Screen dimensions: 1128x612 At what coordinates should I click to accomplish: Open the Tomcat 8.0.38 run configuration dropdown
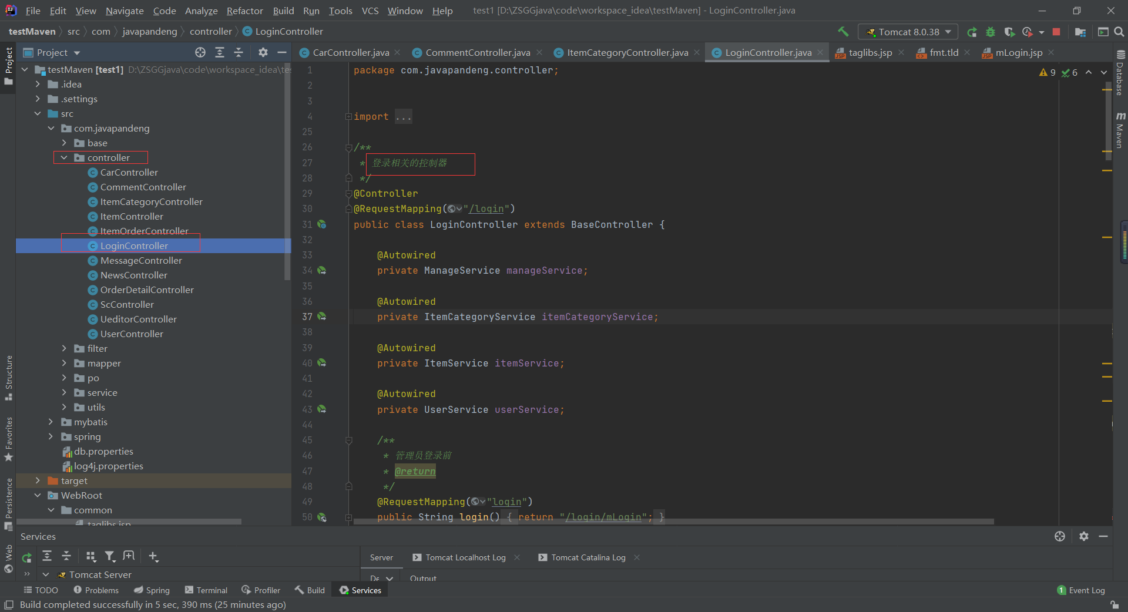(x=908, y=32)
